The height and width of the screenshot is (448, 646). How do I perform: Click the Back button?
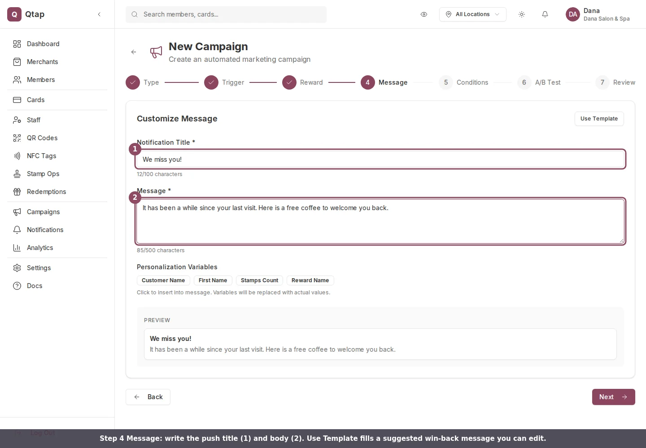pyautogui.click(x=148, y=397)
